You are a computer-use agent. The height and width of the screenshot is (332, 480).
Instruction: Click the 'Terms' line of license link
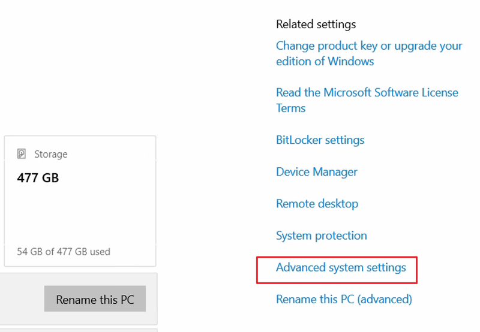(291, 108)
